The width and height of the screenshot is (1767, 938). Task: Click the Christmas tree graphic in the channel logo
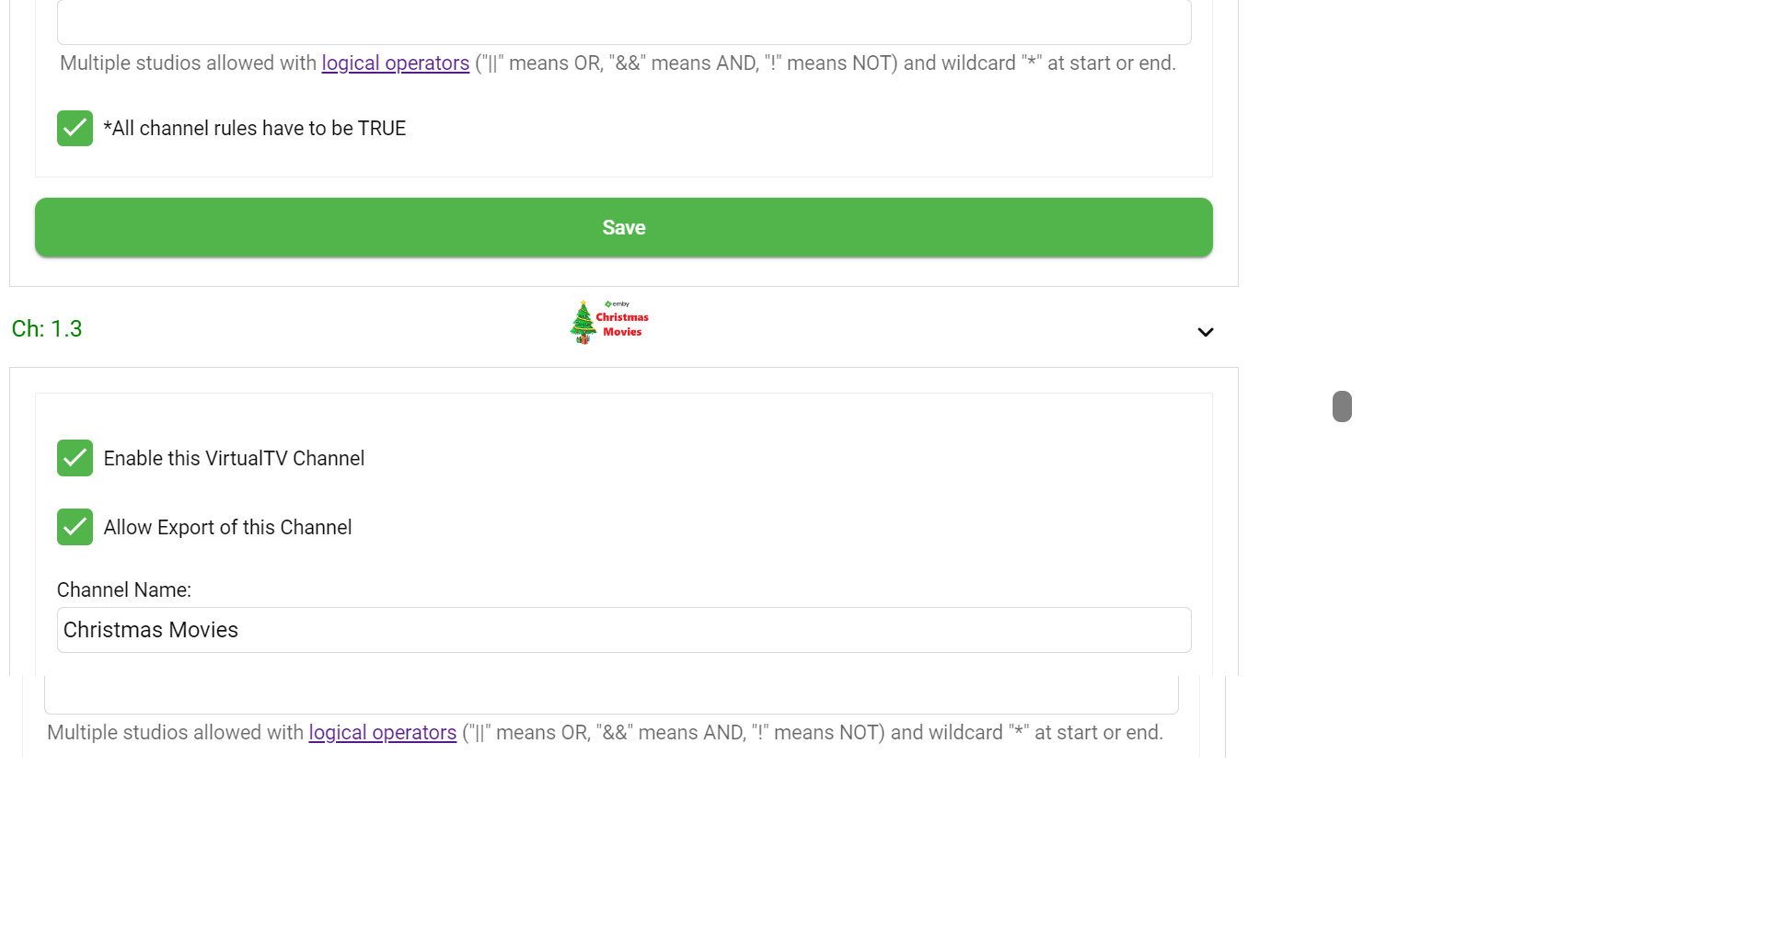583,323
